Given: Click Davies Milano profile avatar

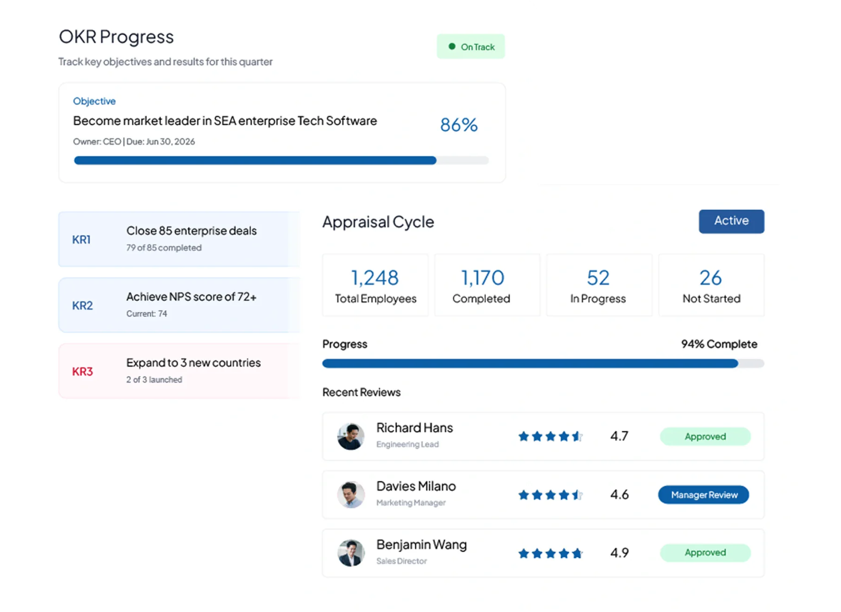Looking at the screenshot, I should coord(350,495).
